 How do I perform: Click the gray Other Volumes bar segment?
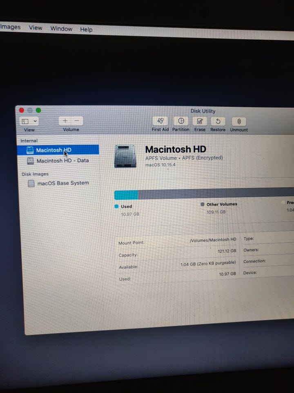tap(216, 193)
